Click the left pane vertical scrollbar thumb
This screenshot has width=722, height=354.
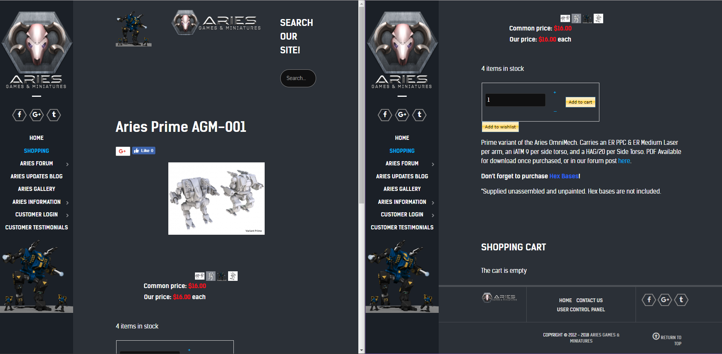[x=361, y=105]
